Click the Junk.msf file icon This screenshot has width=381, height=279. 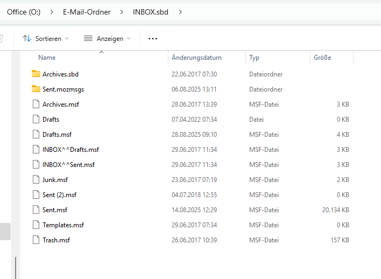coord(36,179)
